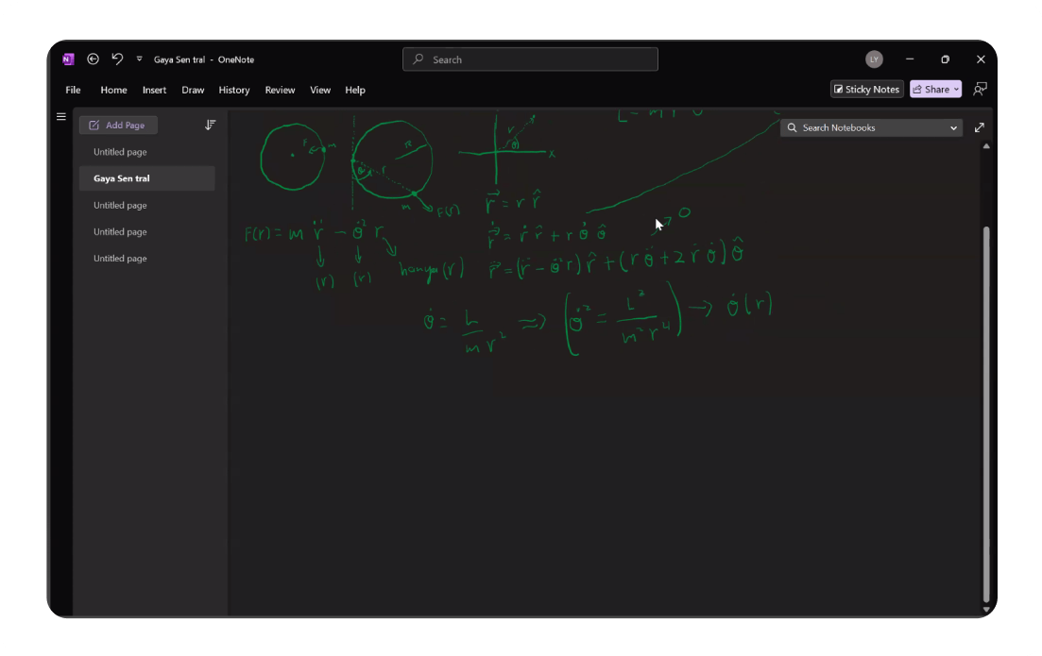Open the Meet now people icon near Share
This screenshot has width=1042, height=656.
click(x=980, y=89)
